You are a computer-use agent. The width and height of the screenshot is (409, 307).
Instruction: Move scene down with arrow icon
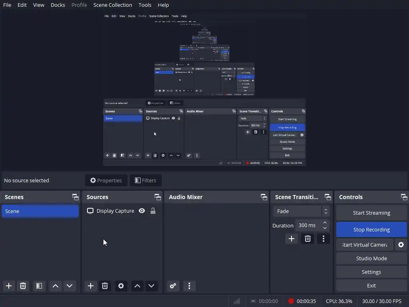click(x=69, y=286)
